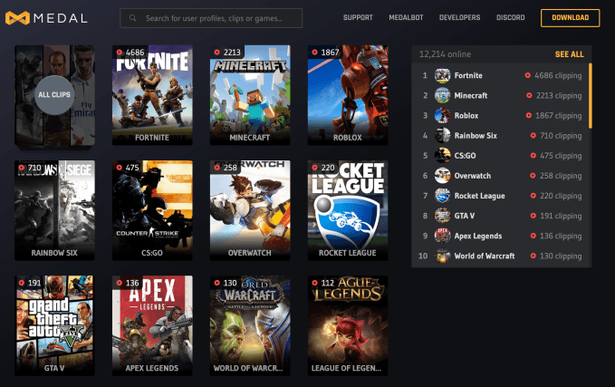Open the Overwatch game card

click(250, 210)
